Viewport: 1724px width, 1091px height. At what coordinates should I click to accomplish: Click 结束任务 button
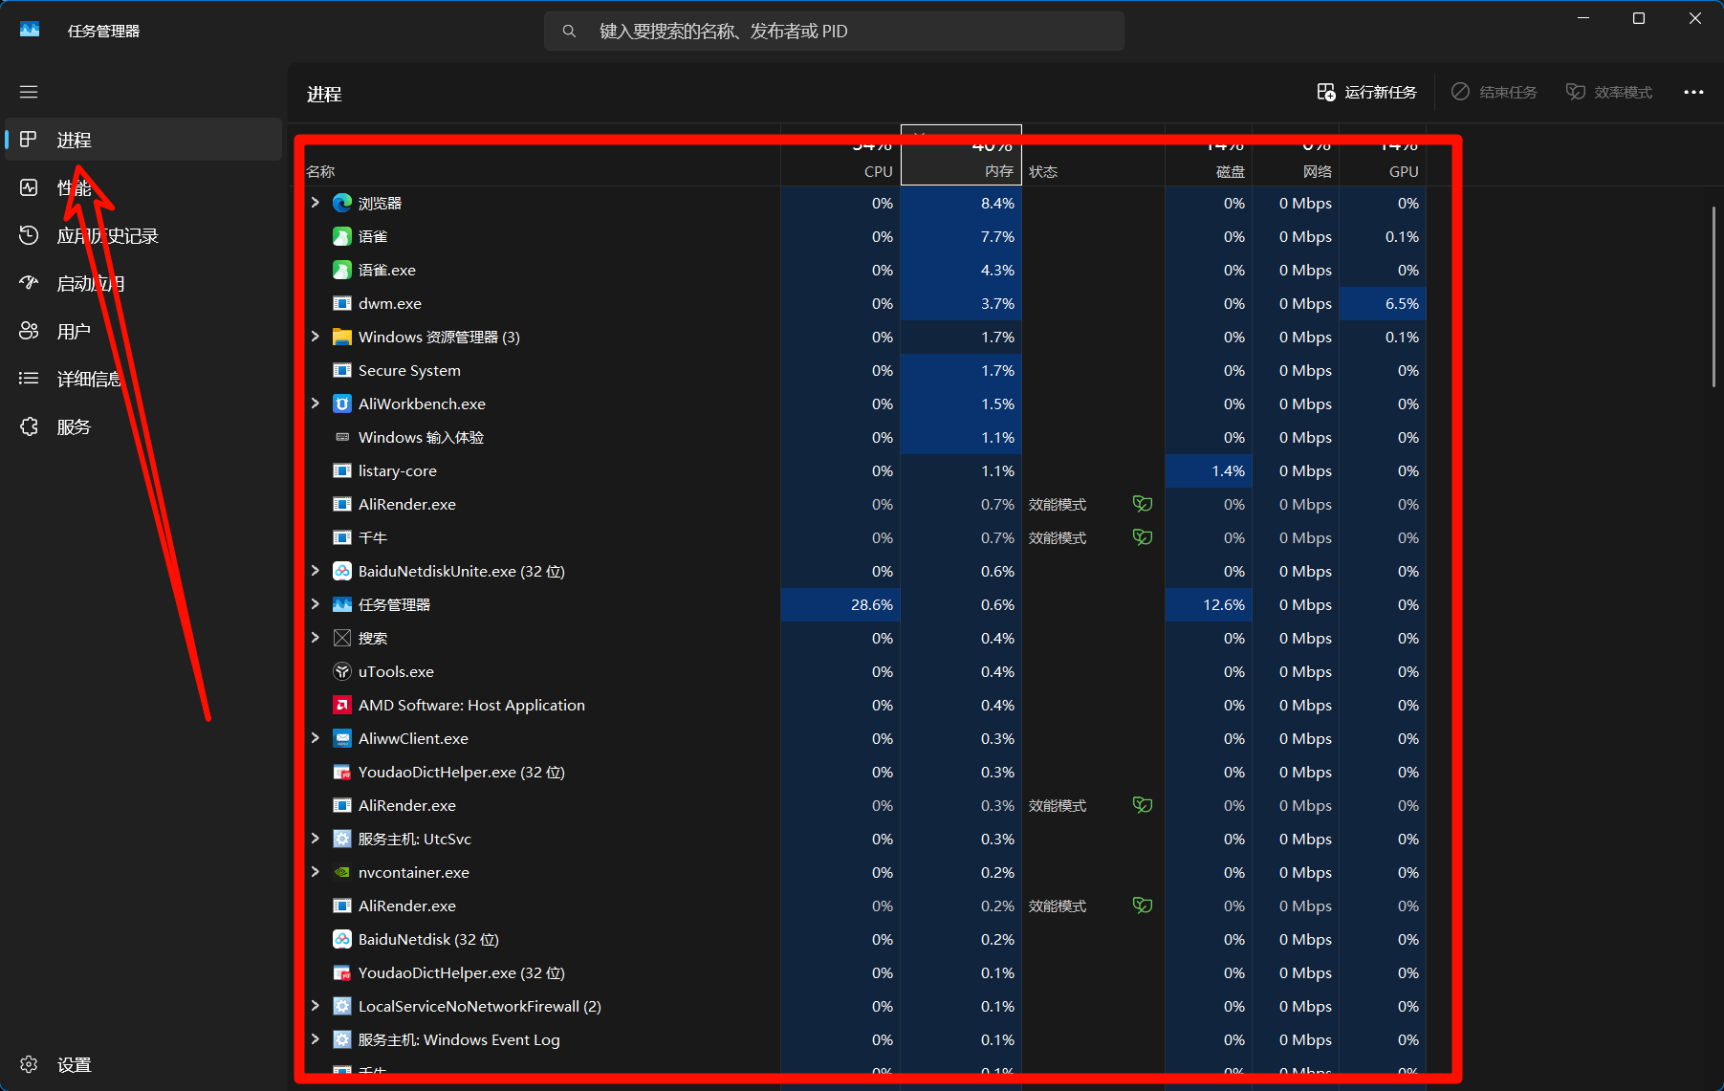tap(1494, 92)
